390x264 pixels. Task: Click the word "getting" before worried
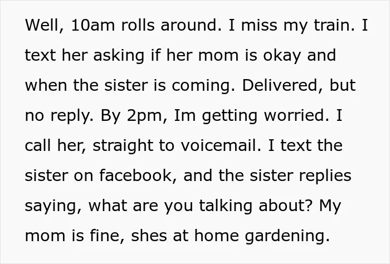[x=230, y=116]
